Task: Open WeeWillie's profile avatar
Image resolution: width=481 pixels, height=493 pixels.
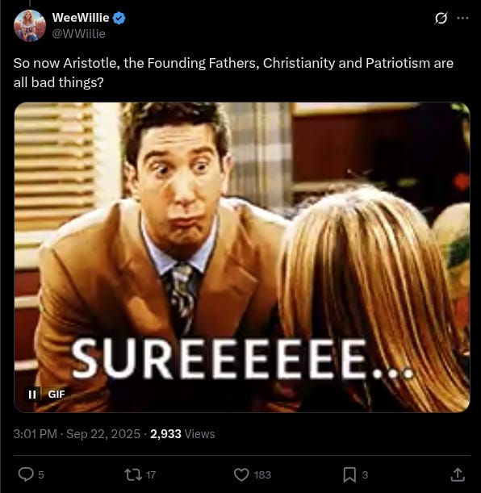Action: coord(30,26)
